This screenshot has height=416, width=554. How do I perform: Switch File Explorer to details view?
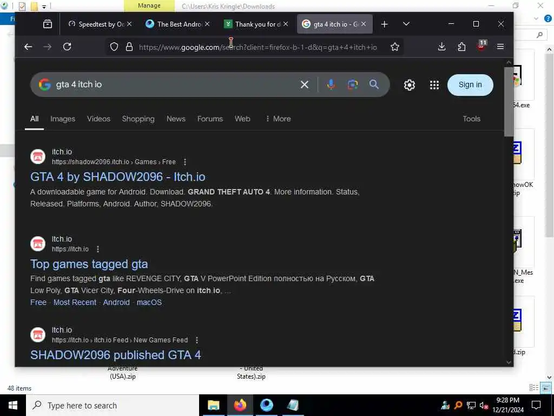[534, 388]
